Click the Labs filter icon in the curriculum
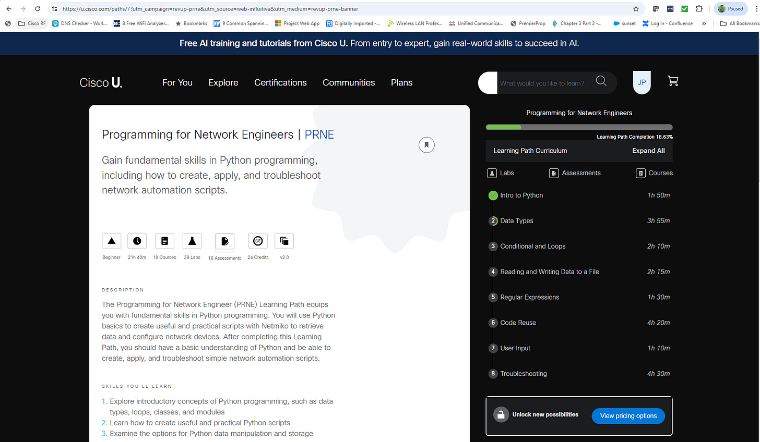 click(x=492, y=173)
